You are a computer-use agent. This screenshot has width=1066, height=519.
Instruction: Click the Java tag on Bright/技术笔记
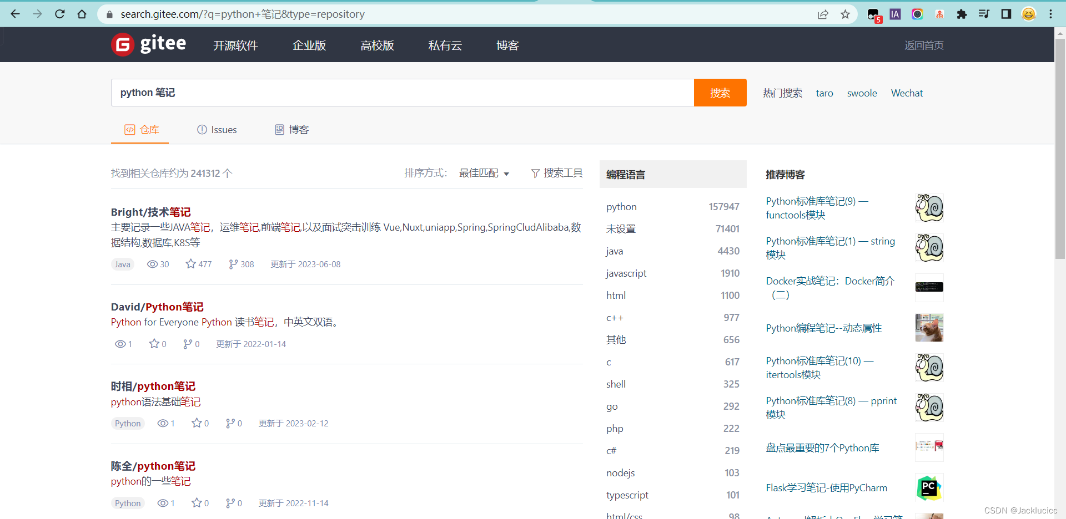coord(123,264)
